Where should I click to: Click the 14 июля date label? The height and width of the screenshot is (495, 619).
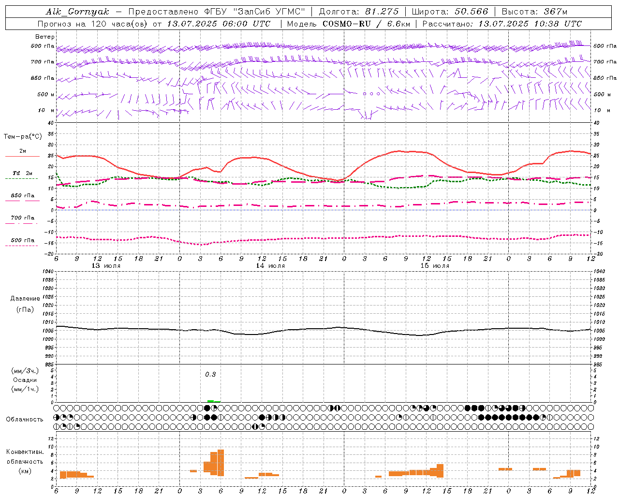[x=270, y=266]
